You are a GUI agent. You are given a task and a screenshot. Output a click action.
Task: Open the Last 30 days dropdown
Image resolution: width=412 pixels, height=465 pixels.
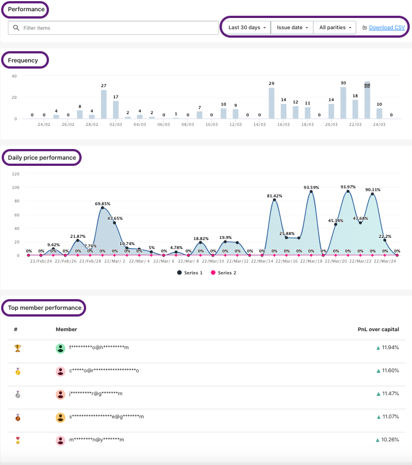tap(247, 28)
